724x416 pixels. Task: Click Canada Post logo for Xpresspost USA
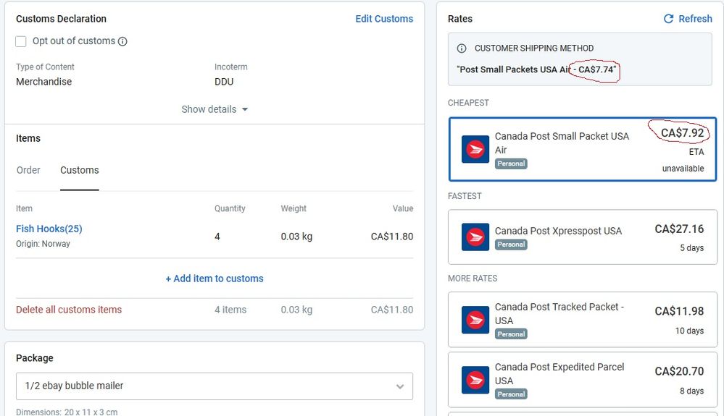tap(475, 237)
